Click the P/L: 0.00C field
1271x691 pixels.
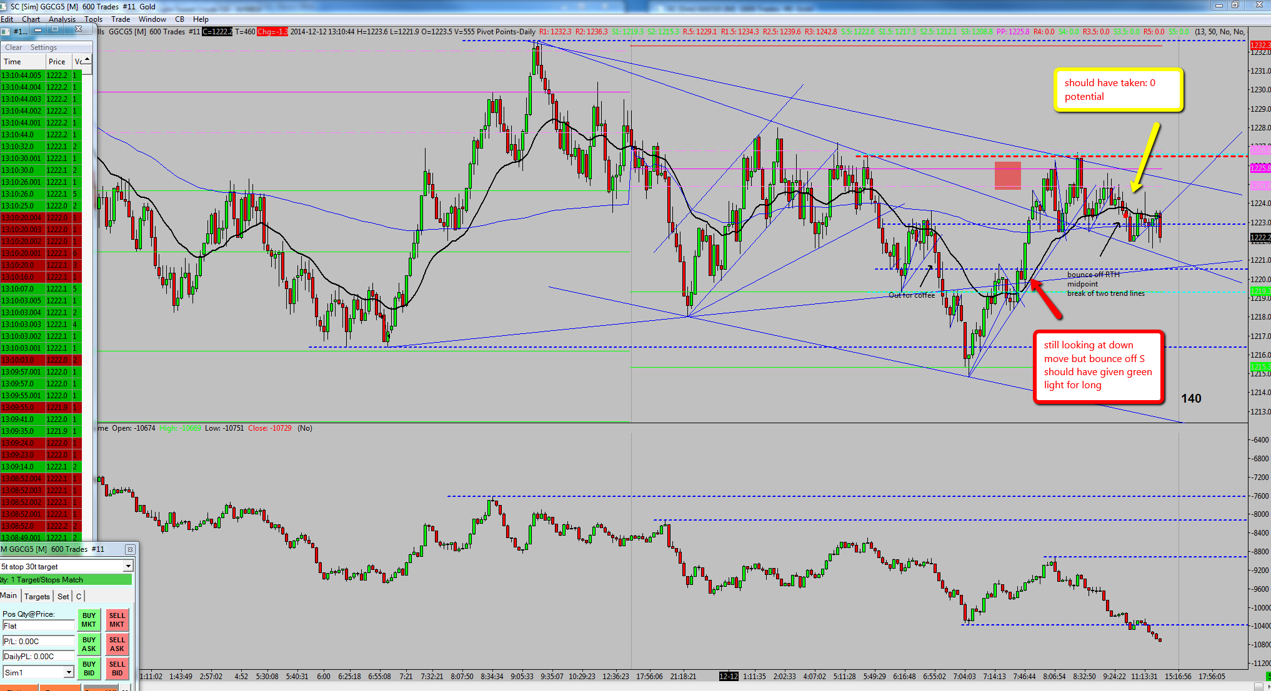[38, 641]
